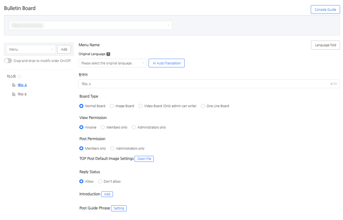Open the original language dropdown

coord(112,63)
